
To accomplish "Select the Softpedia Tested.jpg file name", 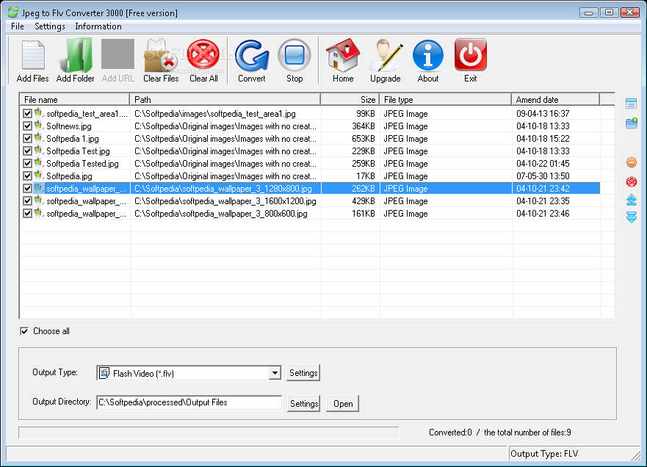I will pyautogui.click(x=82, y=164).
